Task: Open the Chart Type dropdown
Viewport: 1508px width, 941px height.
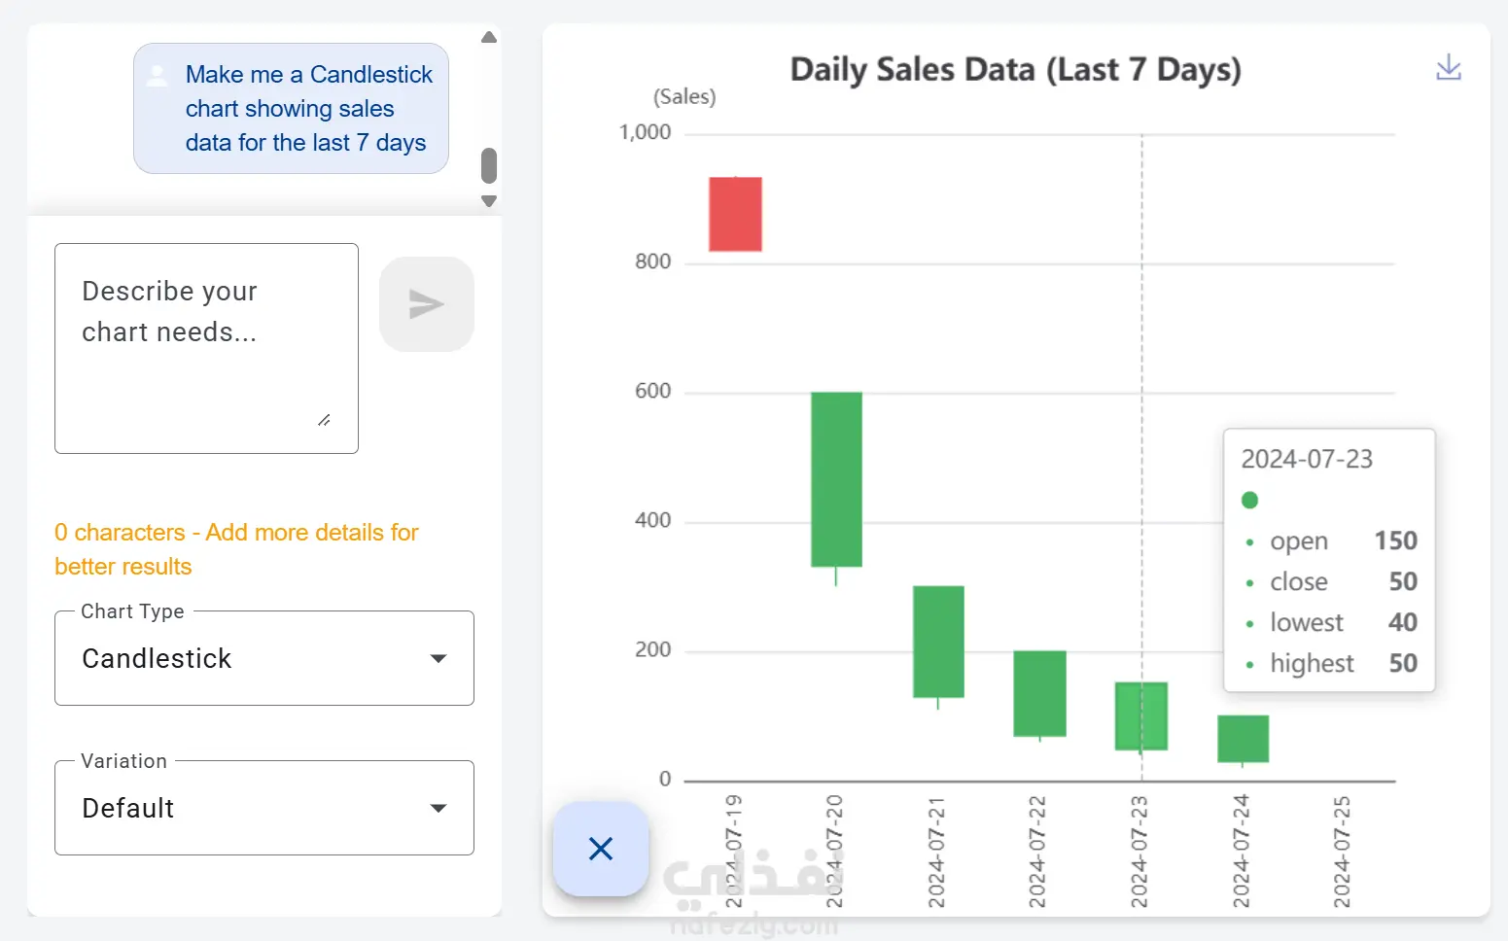Action: pos(264,658)
